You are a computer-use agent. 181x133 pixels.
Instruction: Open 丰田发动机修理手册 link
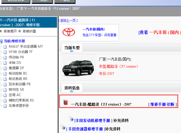[93, 121]
